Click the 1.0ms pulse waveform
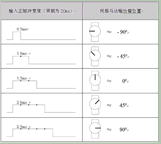Image resolution: width=161 pixels, height=144 pixels. 41,60
